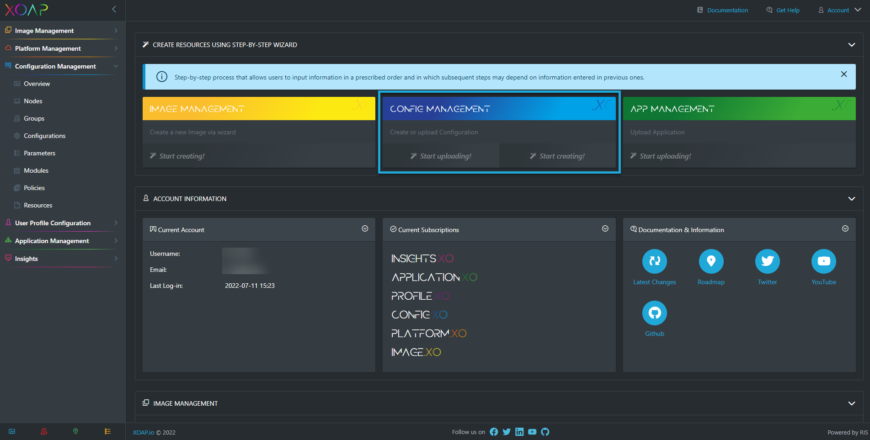Click the Config Management blue card header

click(499, 109)
